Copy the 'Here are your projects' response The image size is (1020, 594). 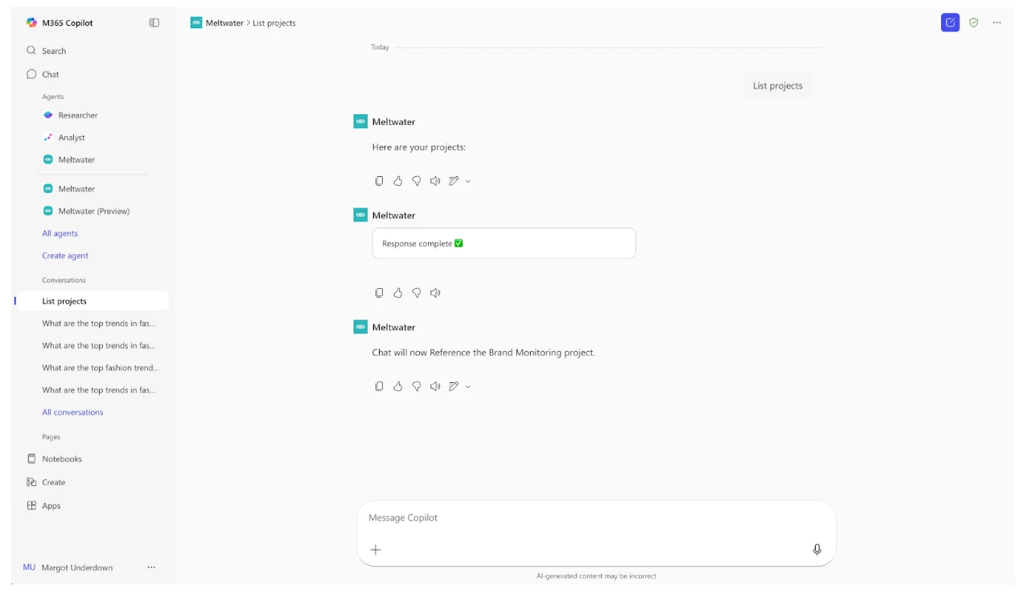click(x=379, y=181)
